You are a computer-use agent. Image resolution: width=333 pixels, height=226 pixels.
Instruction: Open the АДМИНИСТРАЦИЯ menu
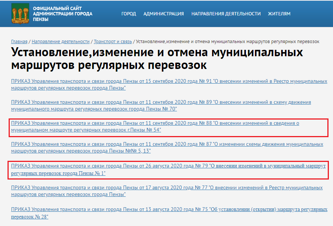(164, 14)
